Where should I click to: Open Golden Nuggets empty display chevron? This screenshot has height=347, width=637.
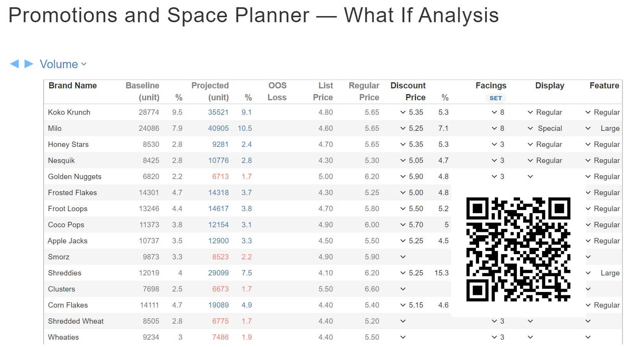530,176
